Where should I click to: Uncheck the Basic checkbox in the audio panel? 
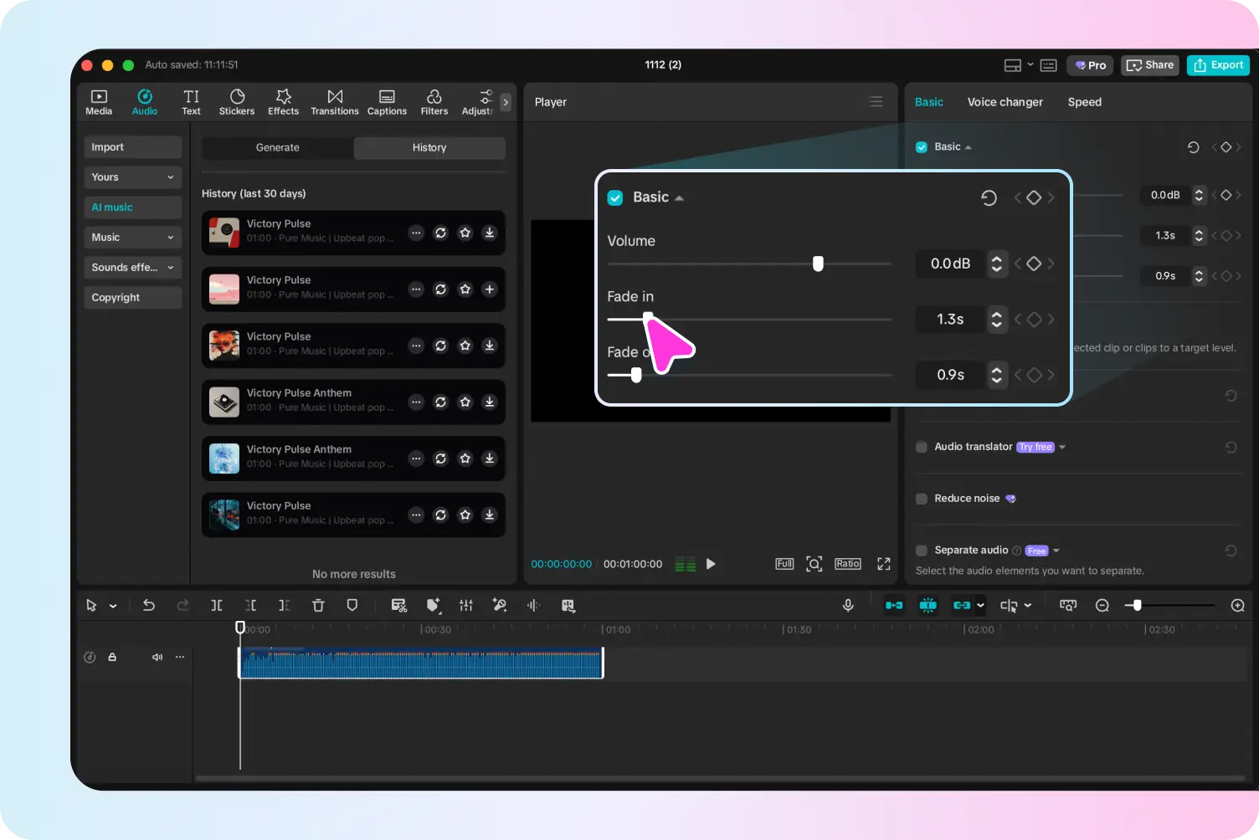(x=920, y=146)
